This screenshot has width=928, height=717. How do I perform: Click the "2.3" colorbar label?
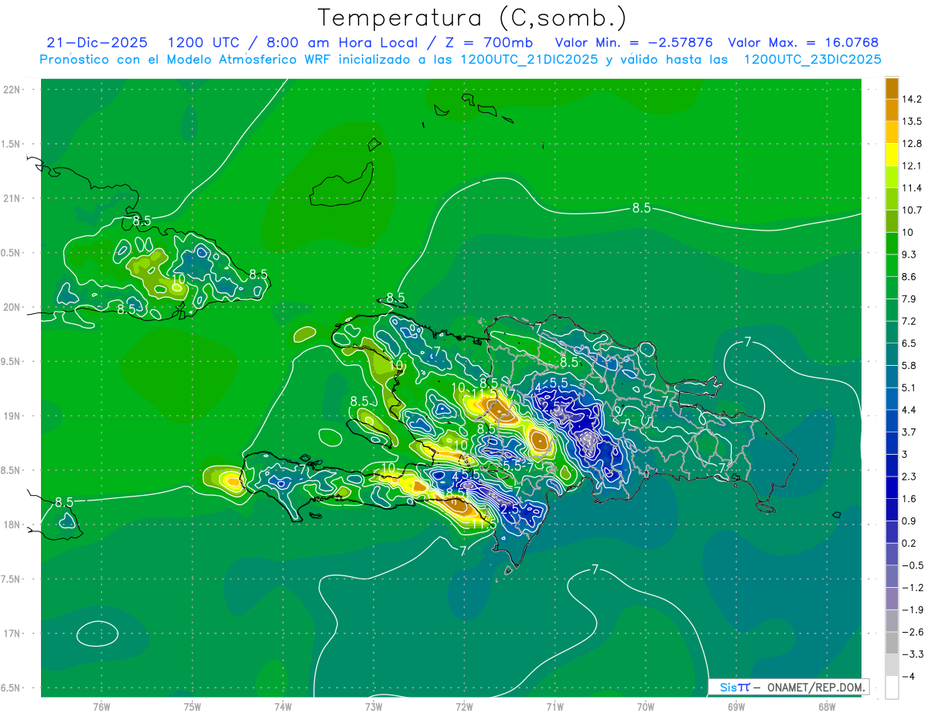click(x=908, y=476)
